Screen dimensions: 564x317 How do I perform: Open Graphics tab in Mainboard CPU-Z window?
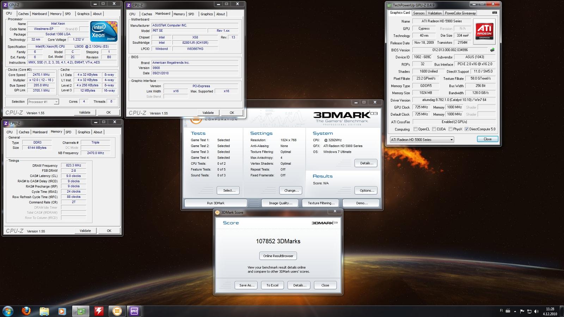tap(207, 14)
